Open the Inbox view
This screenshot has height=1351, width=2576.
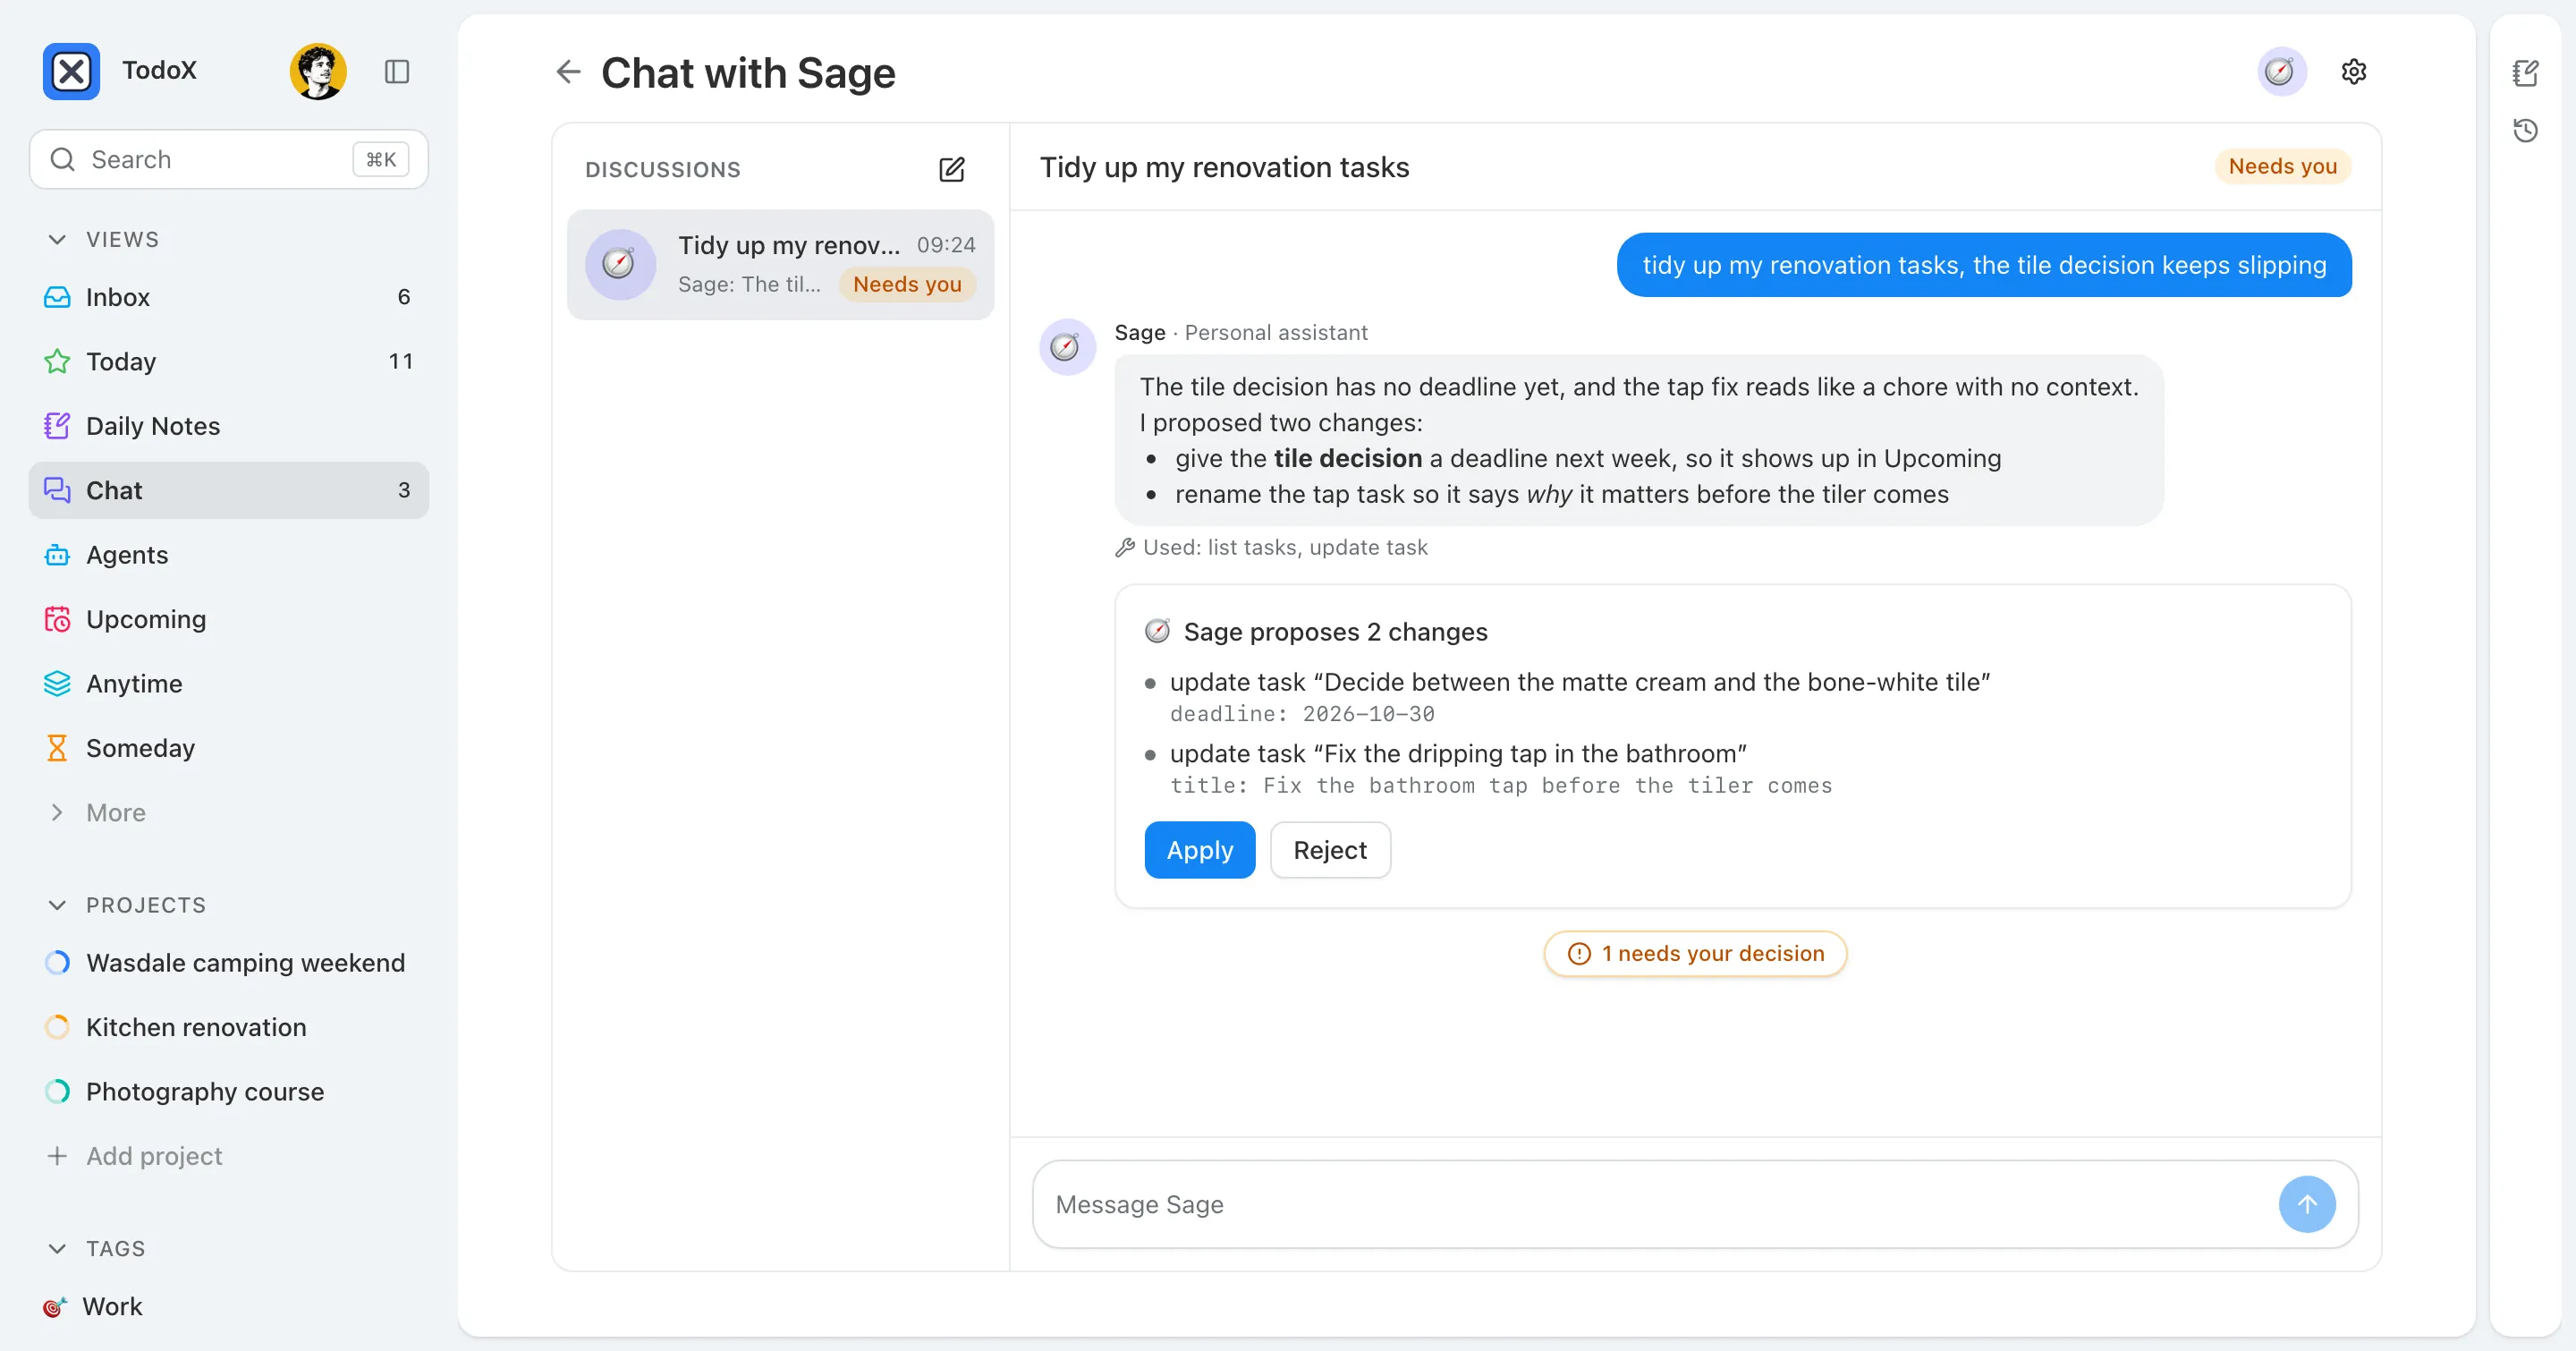(x=229, y=297)
